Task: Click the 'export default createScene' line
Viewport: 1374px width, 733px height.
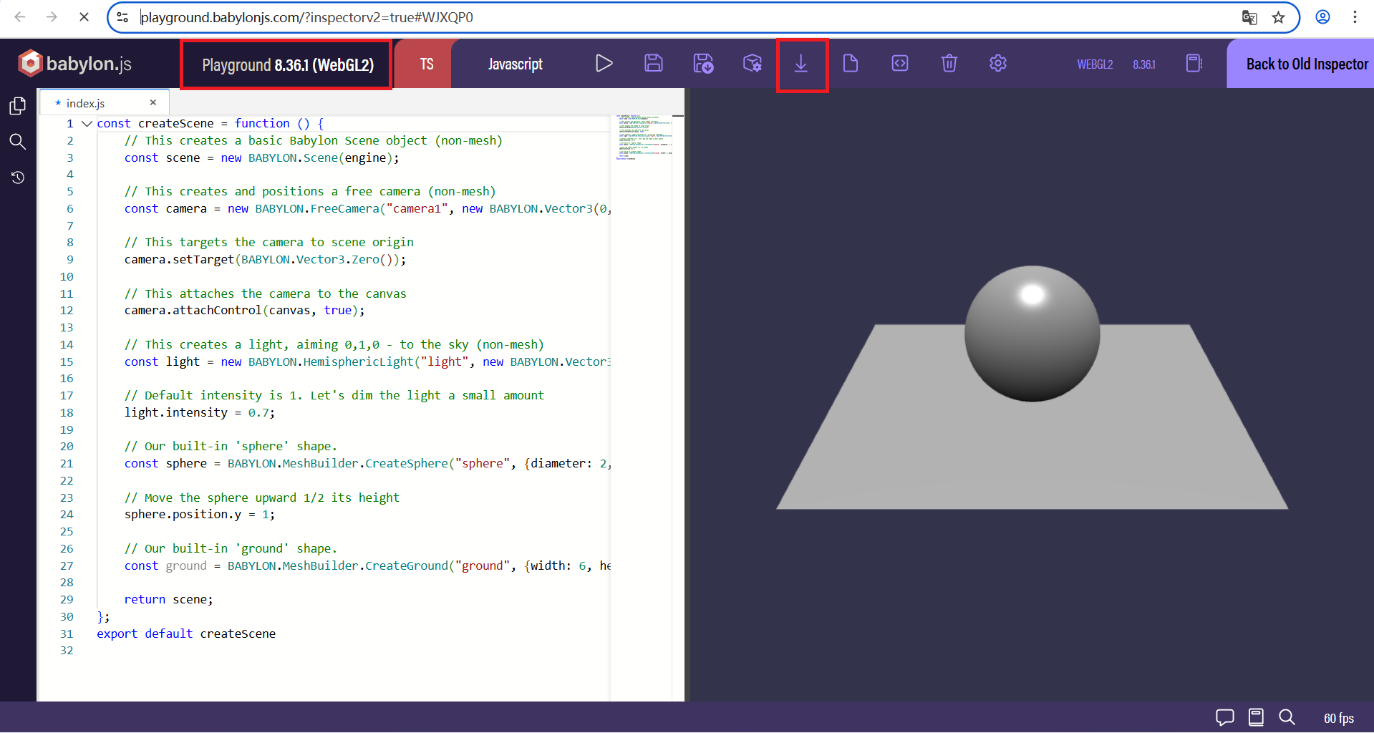Action: click(x=186, y=634)
